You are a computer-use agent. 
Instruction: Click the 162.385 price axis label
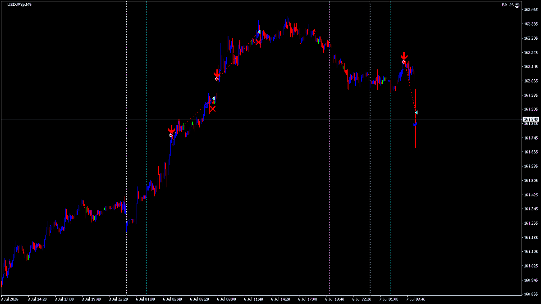pos(530,24)
